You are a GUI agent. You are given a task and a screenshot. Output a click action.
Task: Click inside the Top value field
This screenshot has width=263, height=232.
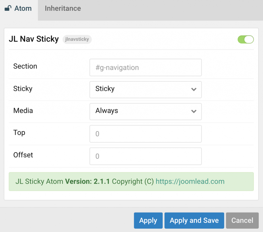coord(145,134)
